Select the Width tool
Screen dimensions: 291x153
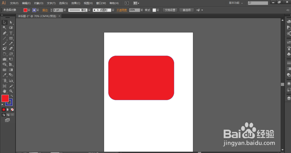pos(4,59)
